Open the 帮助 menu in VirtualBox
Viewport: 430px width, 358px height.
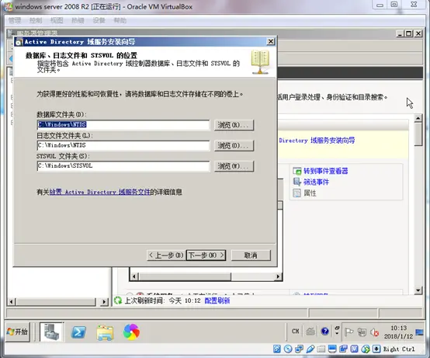120,20
